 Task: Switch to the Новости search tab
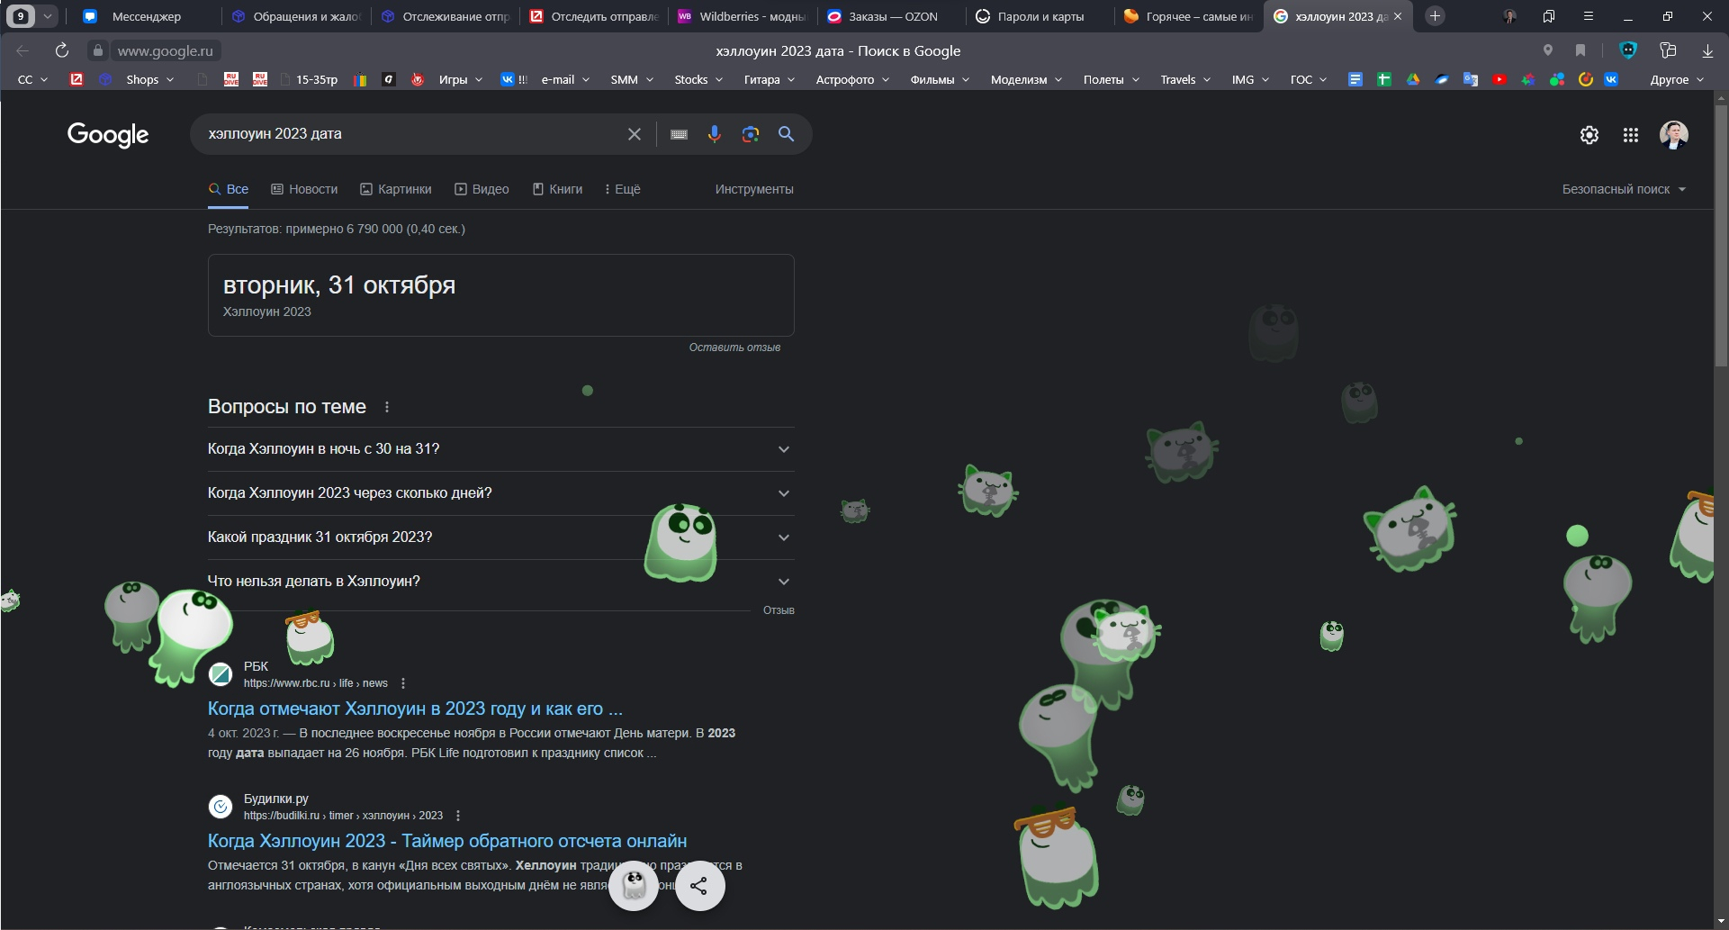pyautogui.click(x=304, y=189)
